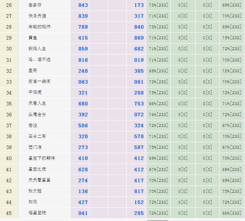Image resolution: width=245 pixels, height=221 pixels.
Task: Click the 75%[233] cell in row 43
Action: (x=232, y=191)
